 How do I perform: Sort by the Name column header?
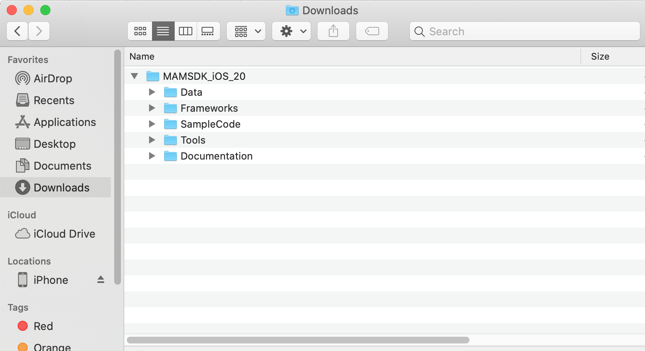pos(142,56)
